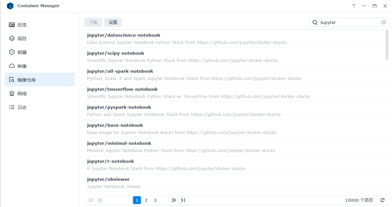Open registry 设置 settings button
This screenshot has width=392, height=207.
[113, 22]
